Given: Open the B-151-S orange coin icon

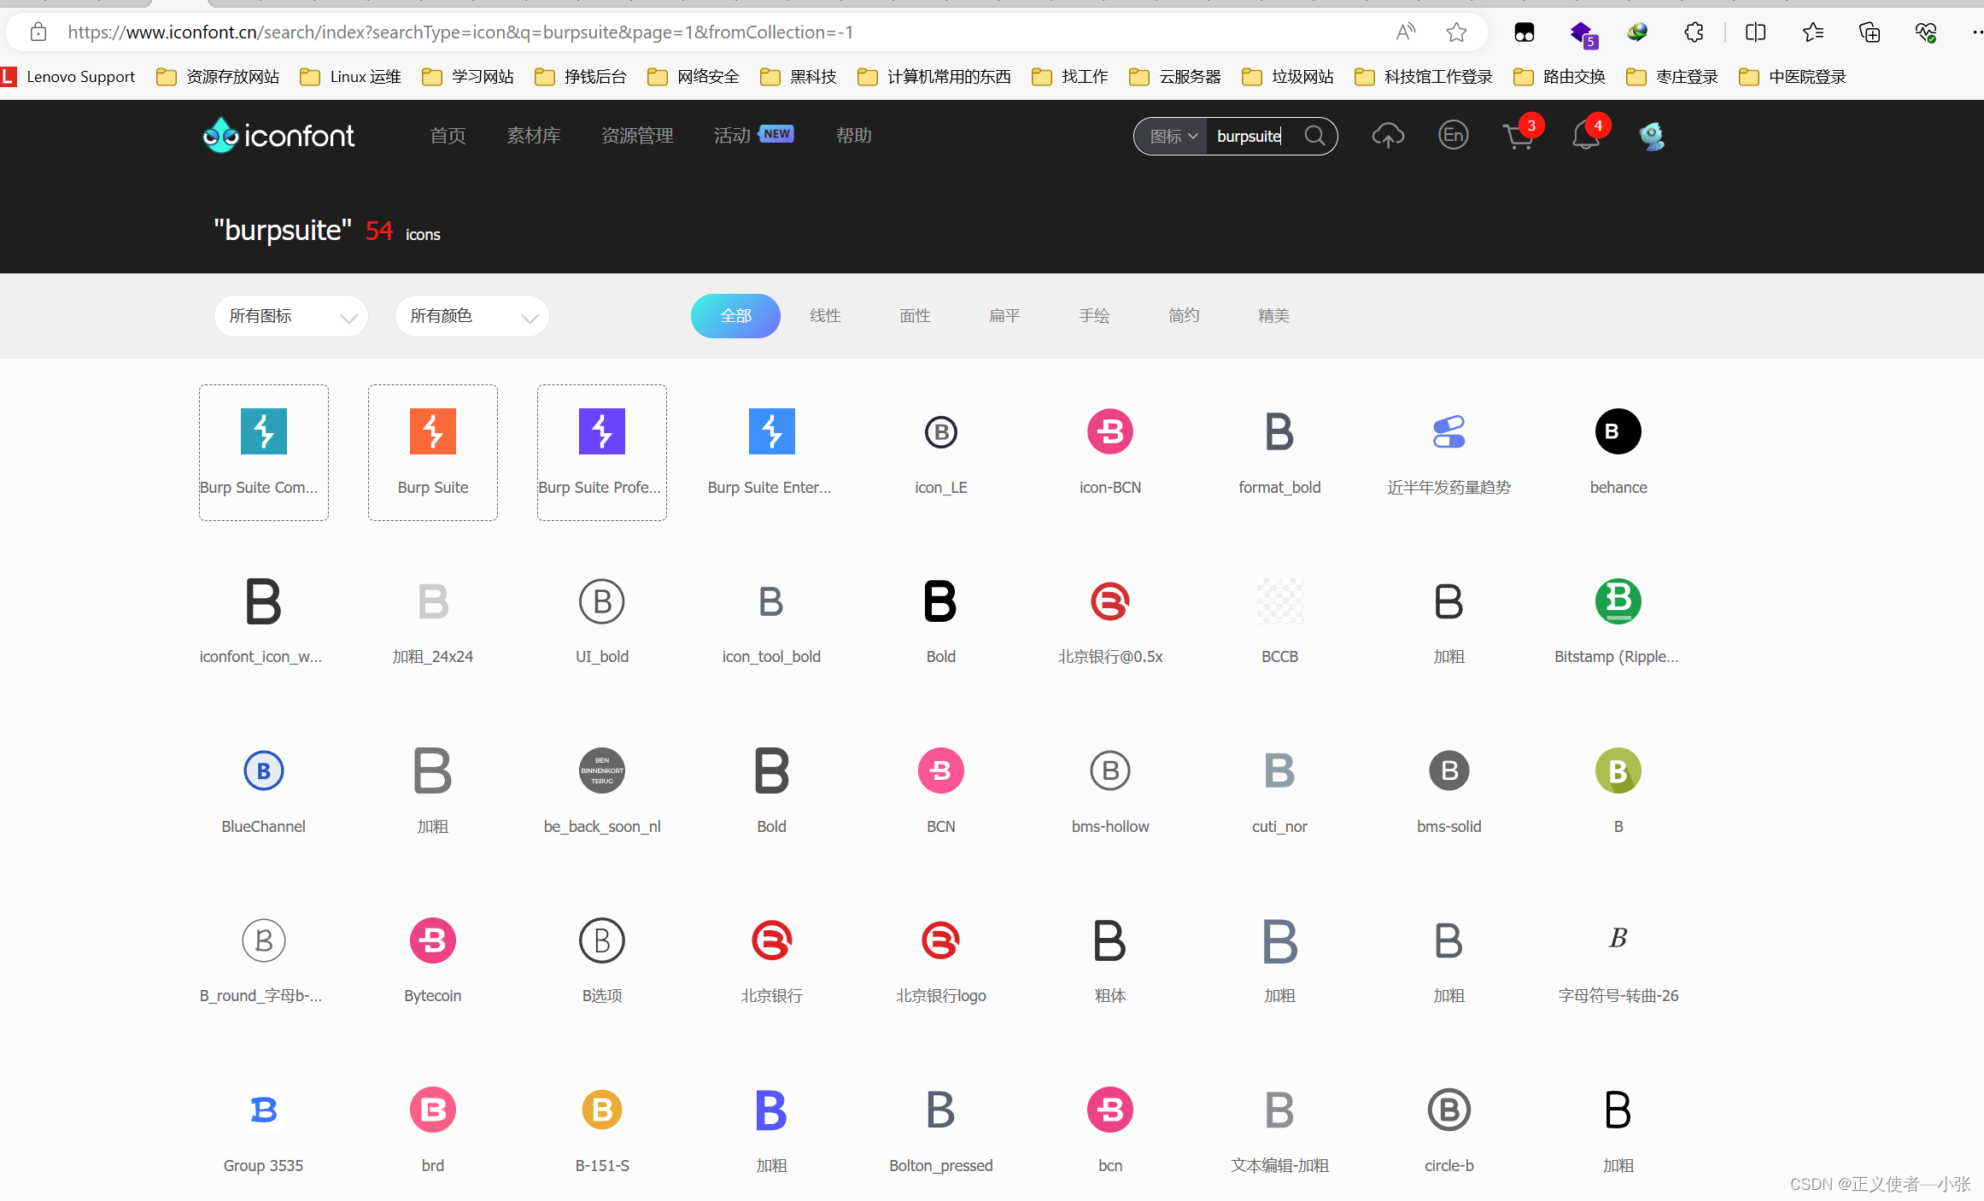Looking at the screenshot, I should pos(602,1110).
